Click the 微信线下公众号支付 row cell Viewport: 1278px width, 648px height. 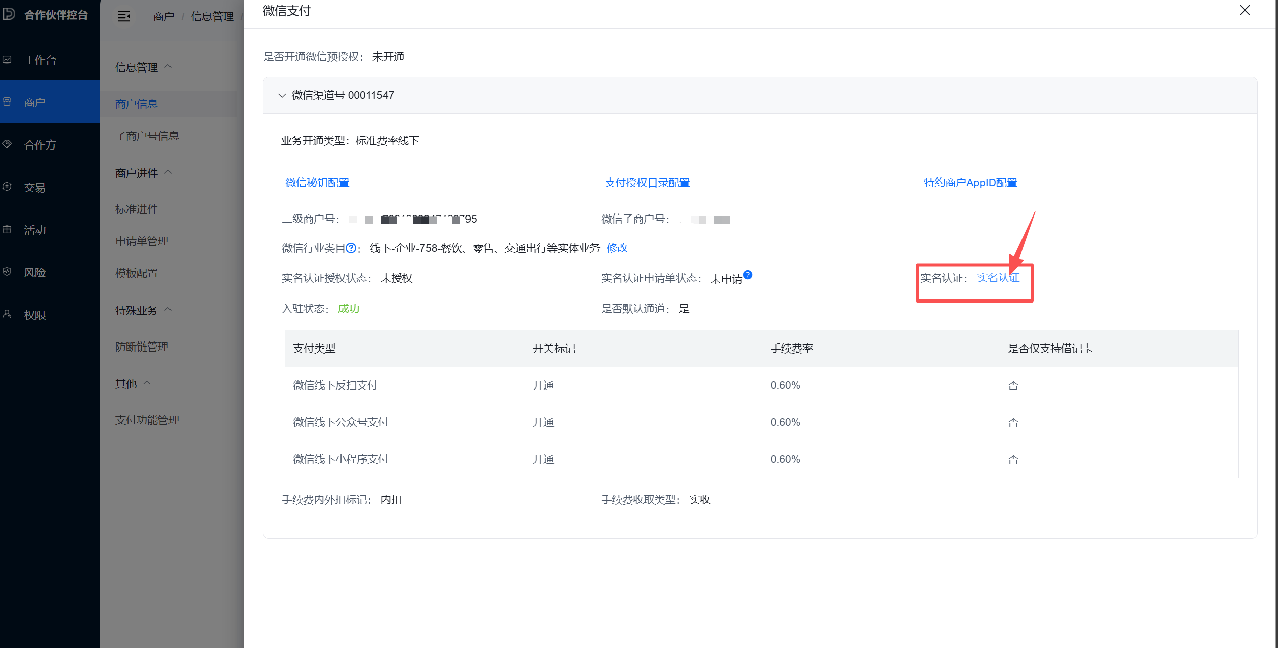coord(340,422)
